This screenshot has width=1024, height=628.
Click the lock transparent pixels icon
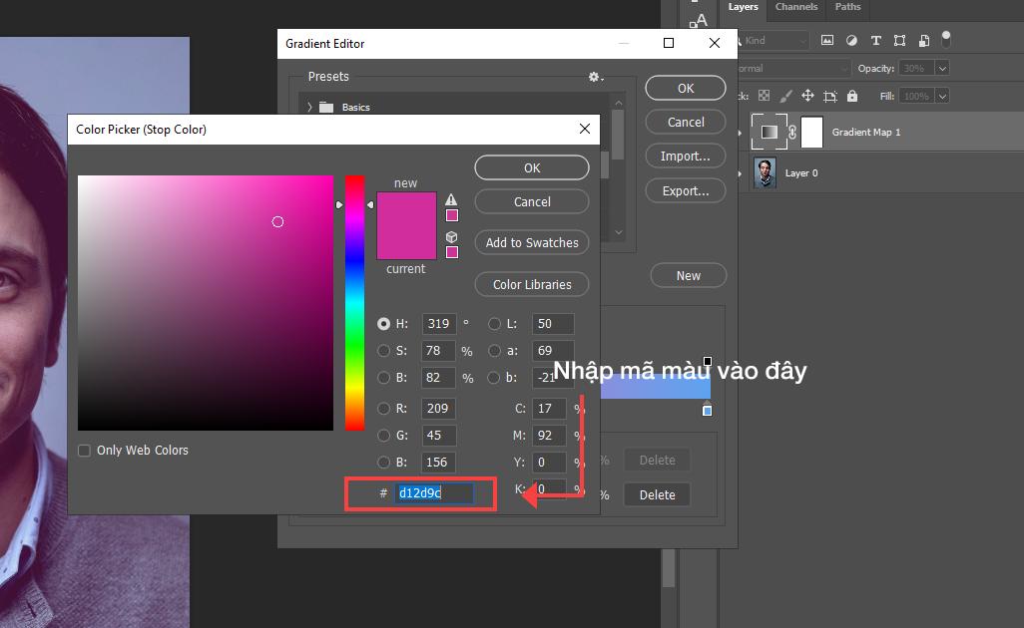tap(763, 96)
